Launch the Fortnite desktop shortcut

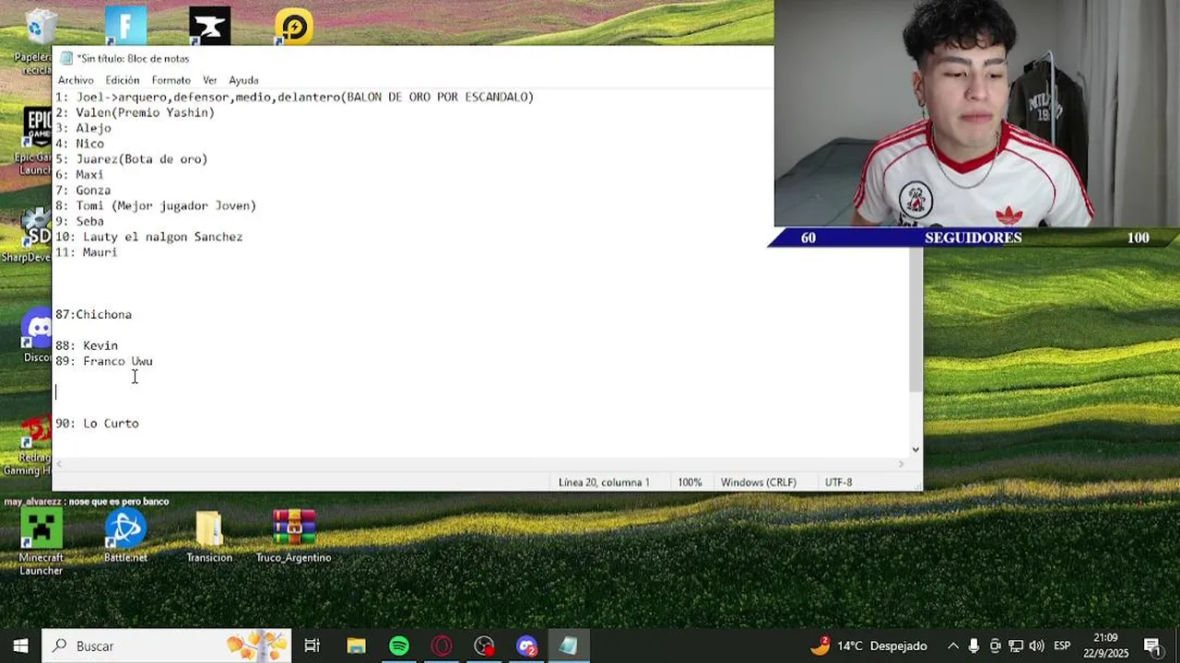125,26
